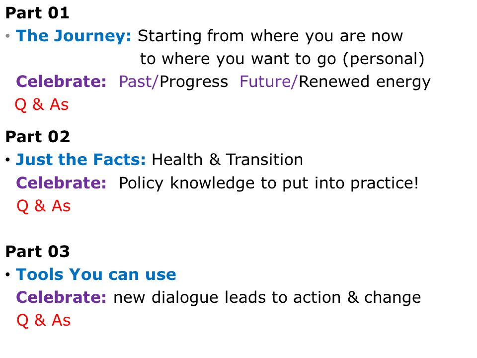Click the 'Renewed energy' phrase
The image size is (477, 358).
pyautogui.click(x=365, y=82)
